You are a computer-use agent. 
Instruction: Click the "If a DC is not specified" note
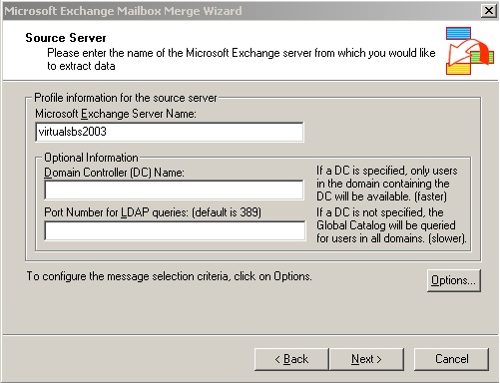click(x=391, y=225)
